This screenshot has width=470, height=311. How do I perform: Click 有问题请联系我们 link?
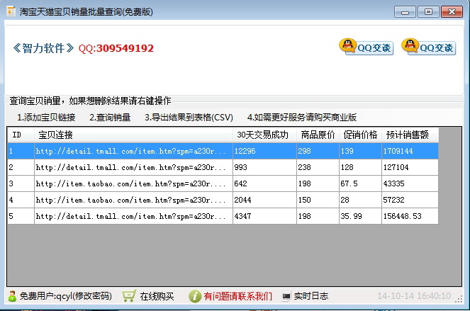[237, 296]
